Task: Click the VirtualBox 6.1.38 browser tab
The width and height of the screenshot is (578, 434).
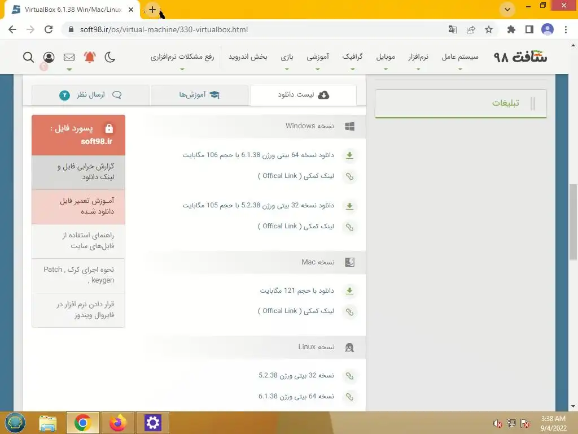Action: tap(72, 10)
